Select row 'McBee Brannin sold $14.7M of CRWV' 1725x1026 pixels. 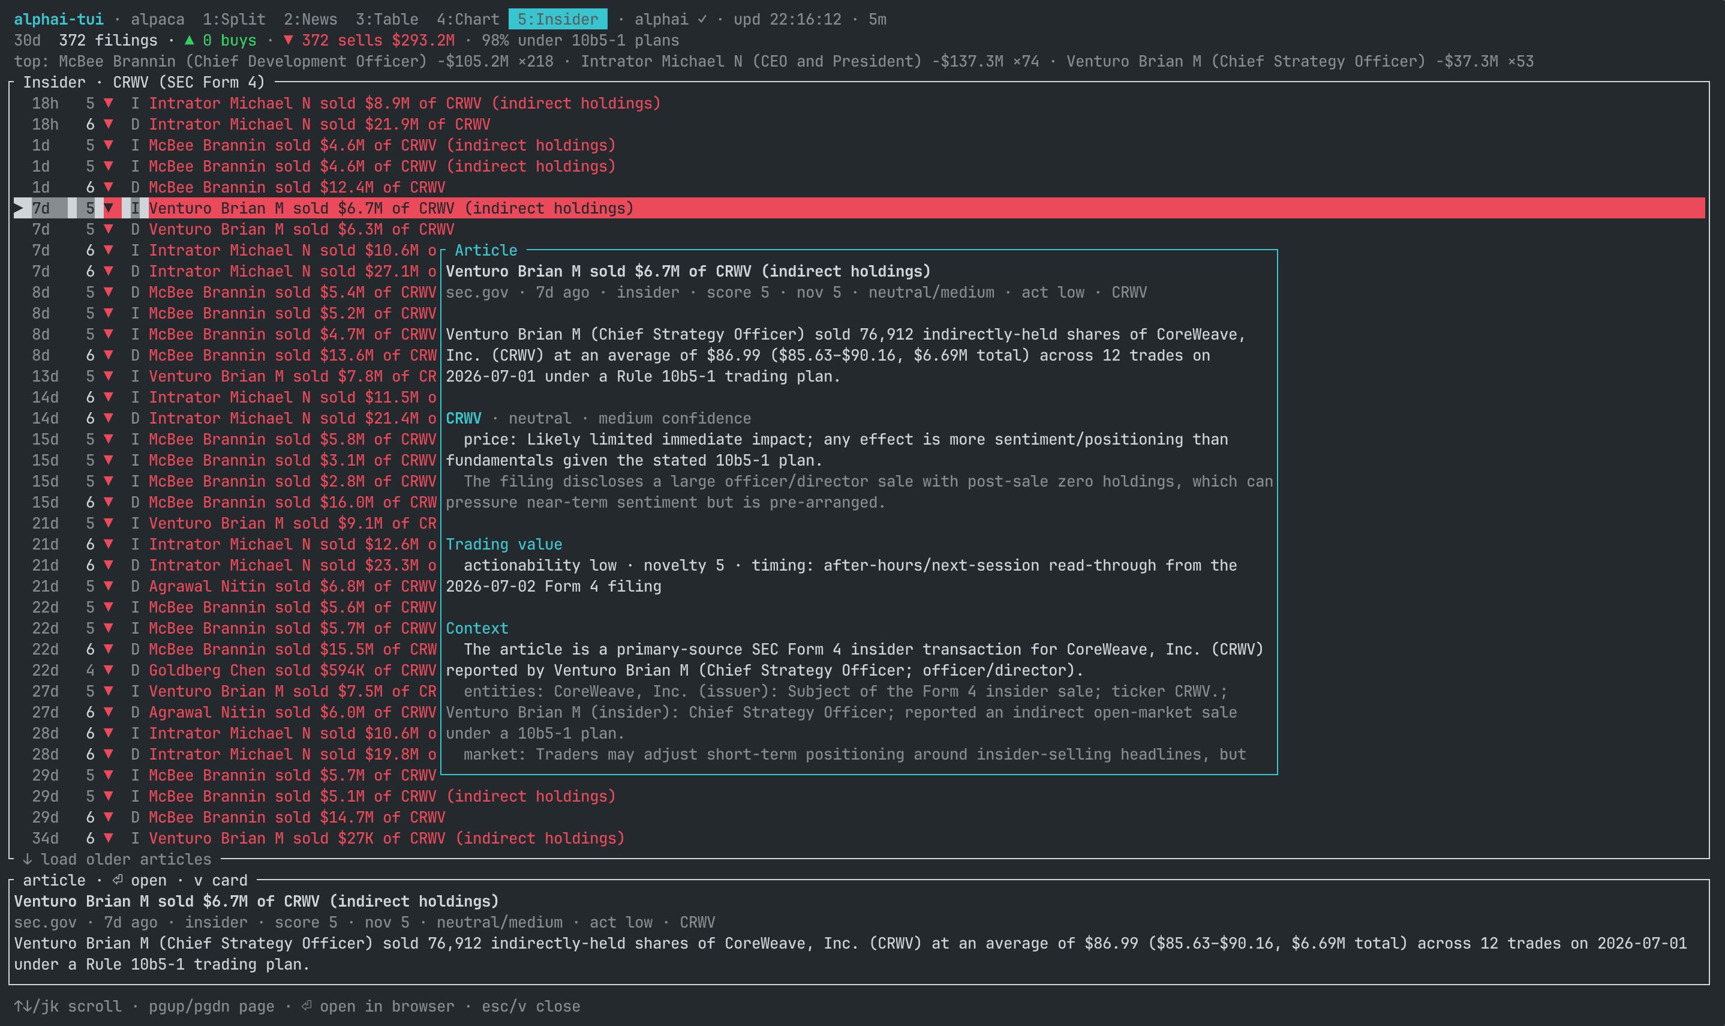tap(859, 817)
